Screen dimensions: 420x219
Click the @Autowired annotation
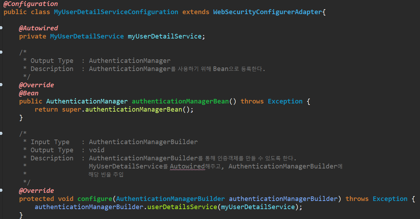pyautogui.click(x=39, y=28)
